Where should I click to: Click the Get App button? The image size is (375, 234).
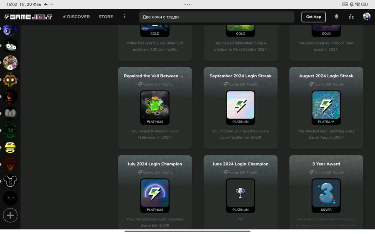[x=313, y=17]
